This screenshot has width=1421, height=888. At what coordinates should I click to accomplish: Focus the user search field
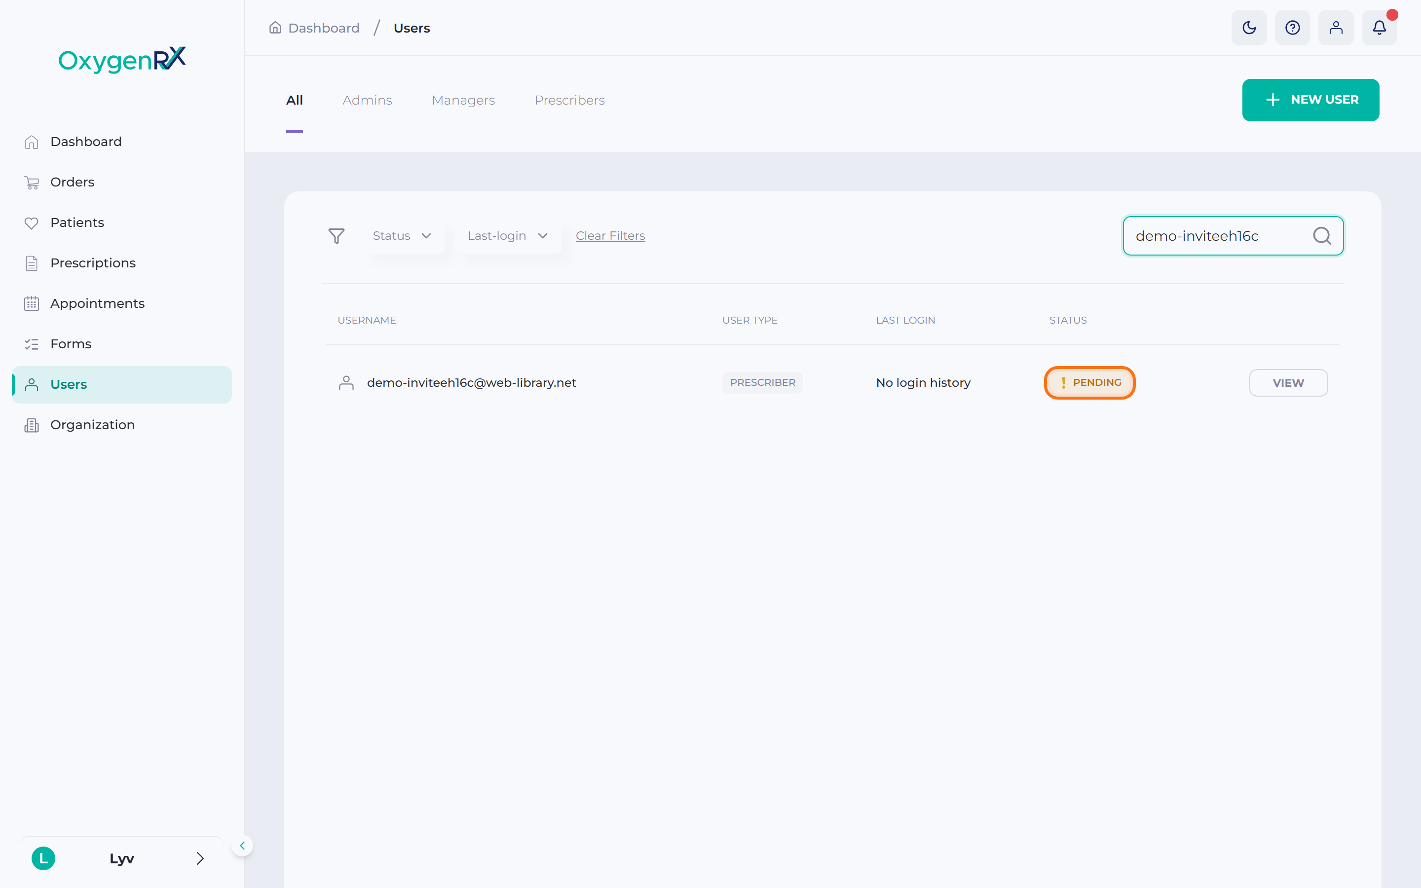(1233, 236)
